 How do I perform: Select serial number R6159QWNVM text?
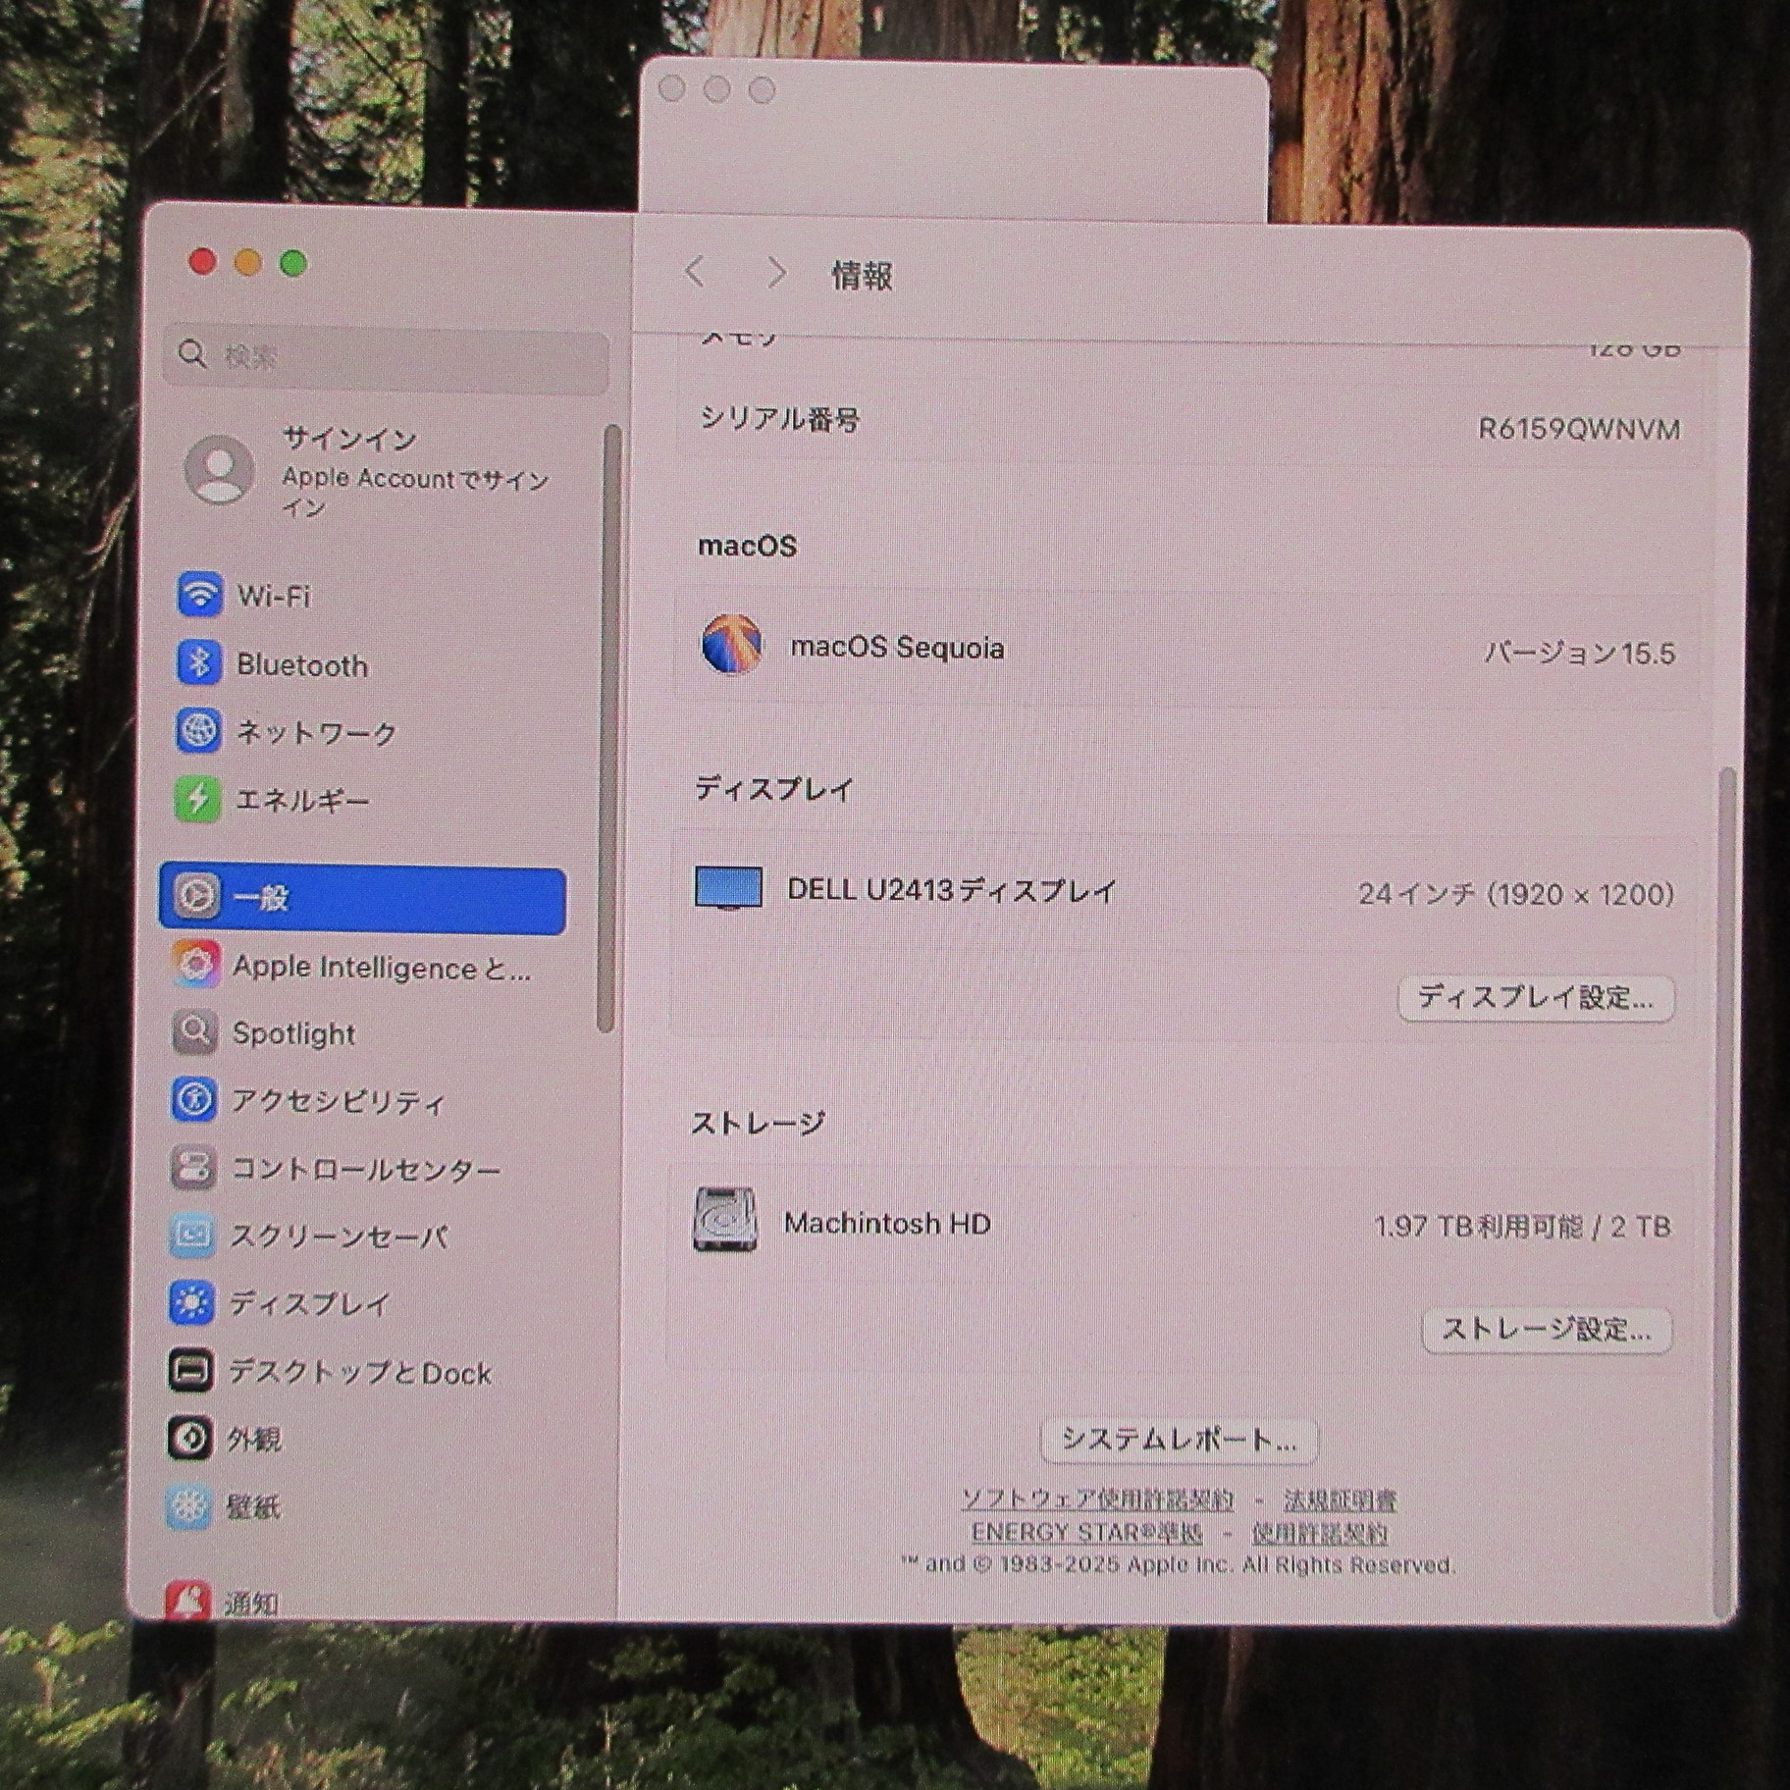click(1579, 429)
